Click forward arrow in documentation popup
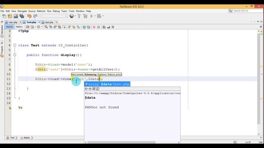 pos(90,89)
